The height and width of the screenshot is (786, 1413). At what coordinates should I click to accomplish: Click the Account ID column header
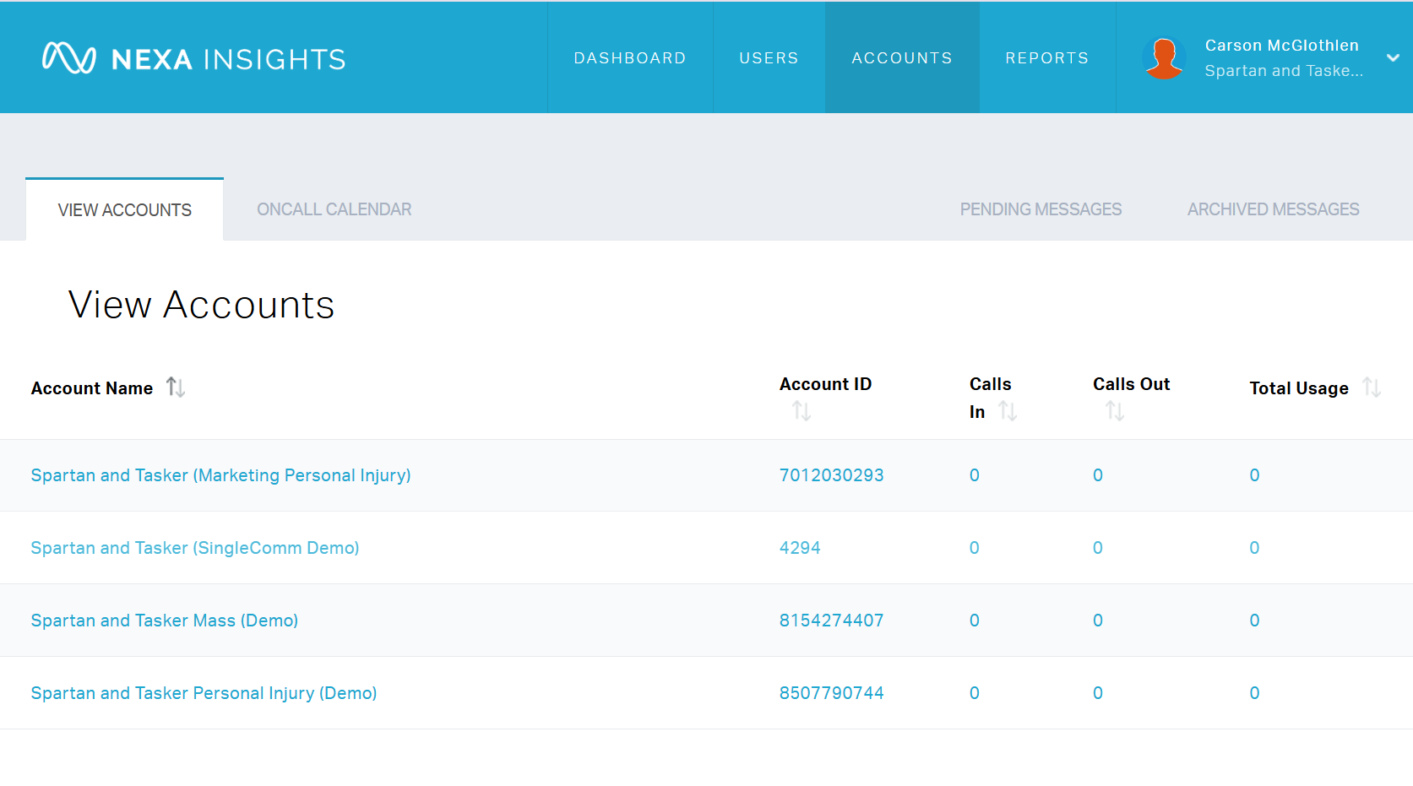click(825, 384)
